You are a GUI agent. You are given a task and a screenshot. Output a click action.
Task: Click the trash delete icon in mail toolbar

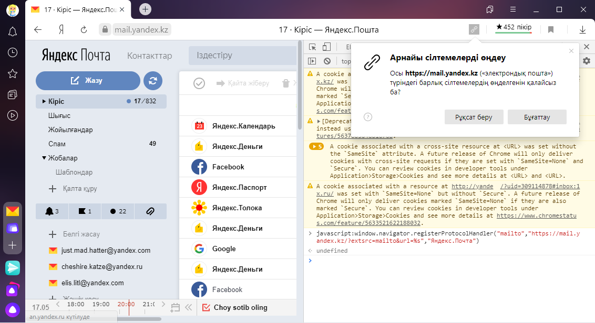pyautogui.click(x=286, y=83)
